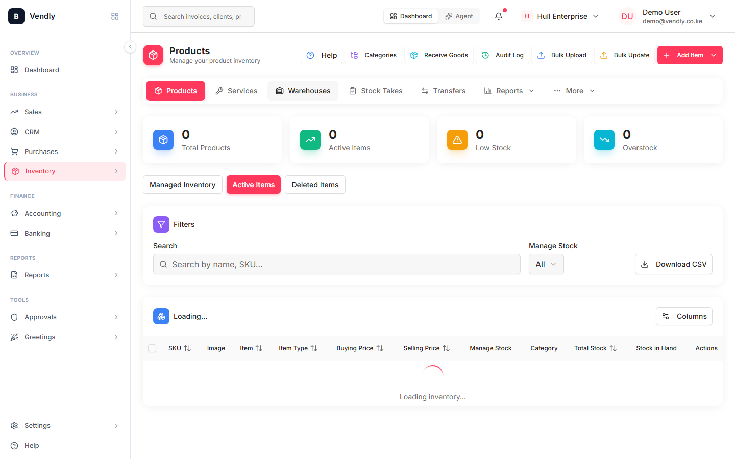Click the red Products cube icon in header
The width and height of the screenshot is (735, 459).
pyautogui.click(x=153, y=55)
